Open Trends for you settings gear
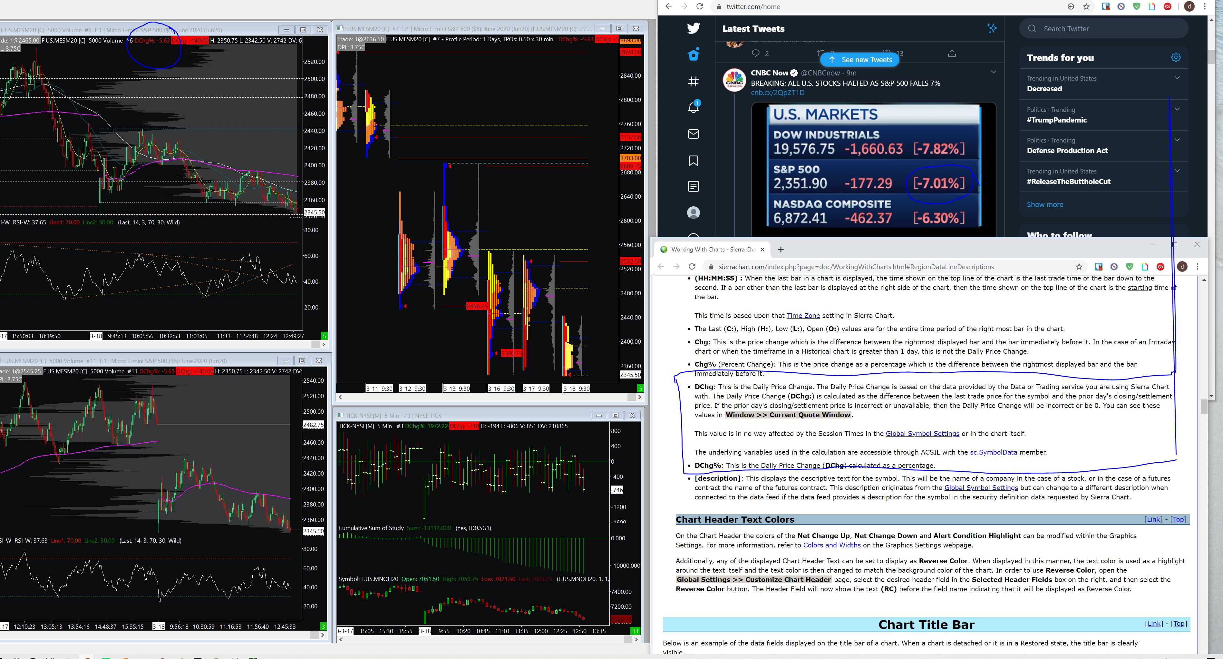The width and height of the screenshot is (1223, 659). coord(1176,57)
